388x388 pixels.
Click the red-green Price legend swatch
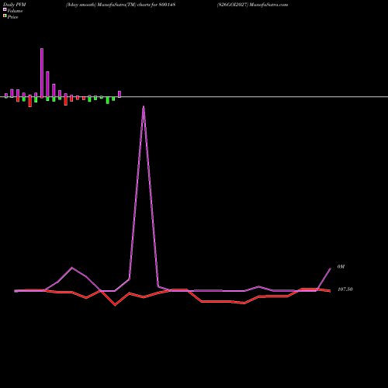tap(5, 16)
